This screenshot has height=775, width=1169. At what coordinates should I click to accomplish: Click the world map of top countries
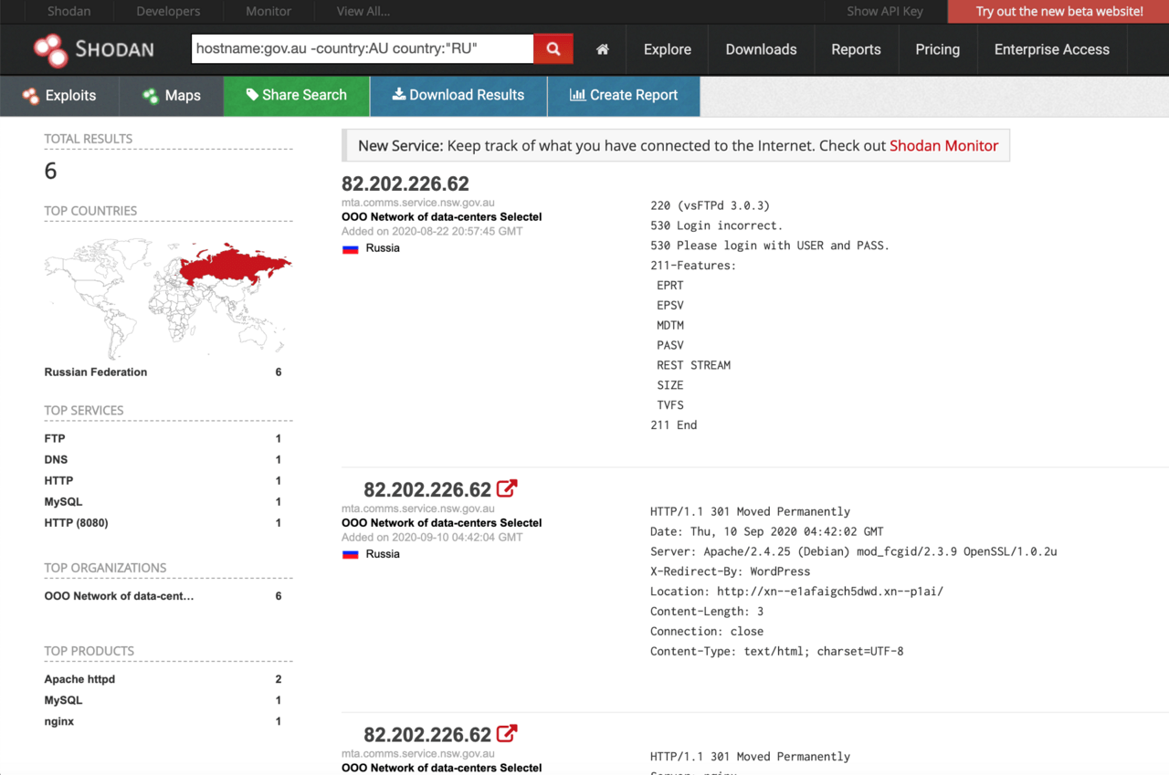pos(168,297)
